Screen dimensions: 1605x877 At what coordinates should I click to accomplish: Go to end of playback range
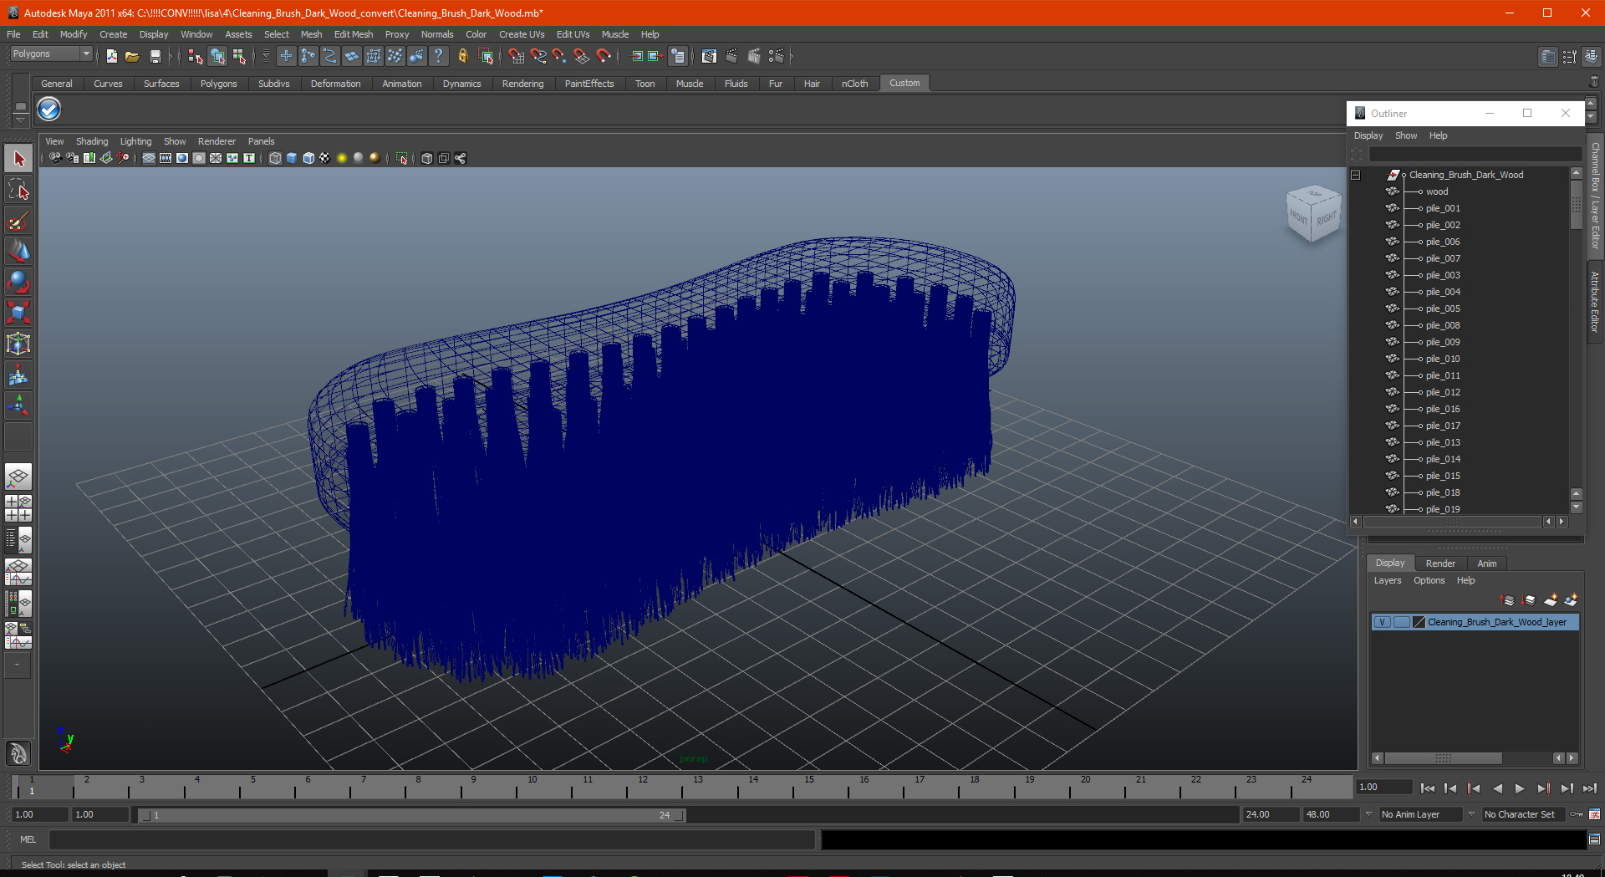pos(1589,788)
